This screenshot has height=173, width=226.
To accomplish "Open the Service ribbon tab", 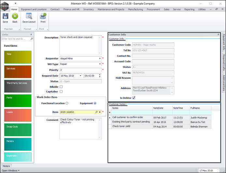I will click(177, 9).
